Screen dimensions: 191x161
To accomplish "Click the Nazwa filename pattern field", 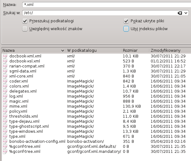I will [x=105, y=5].
